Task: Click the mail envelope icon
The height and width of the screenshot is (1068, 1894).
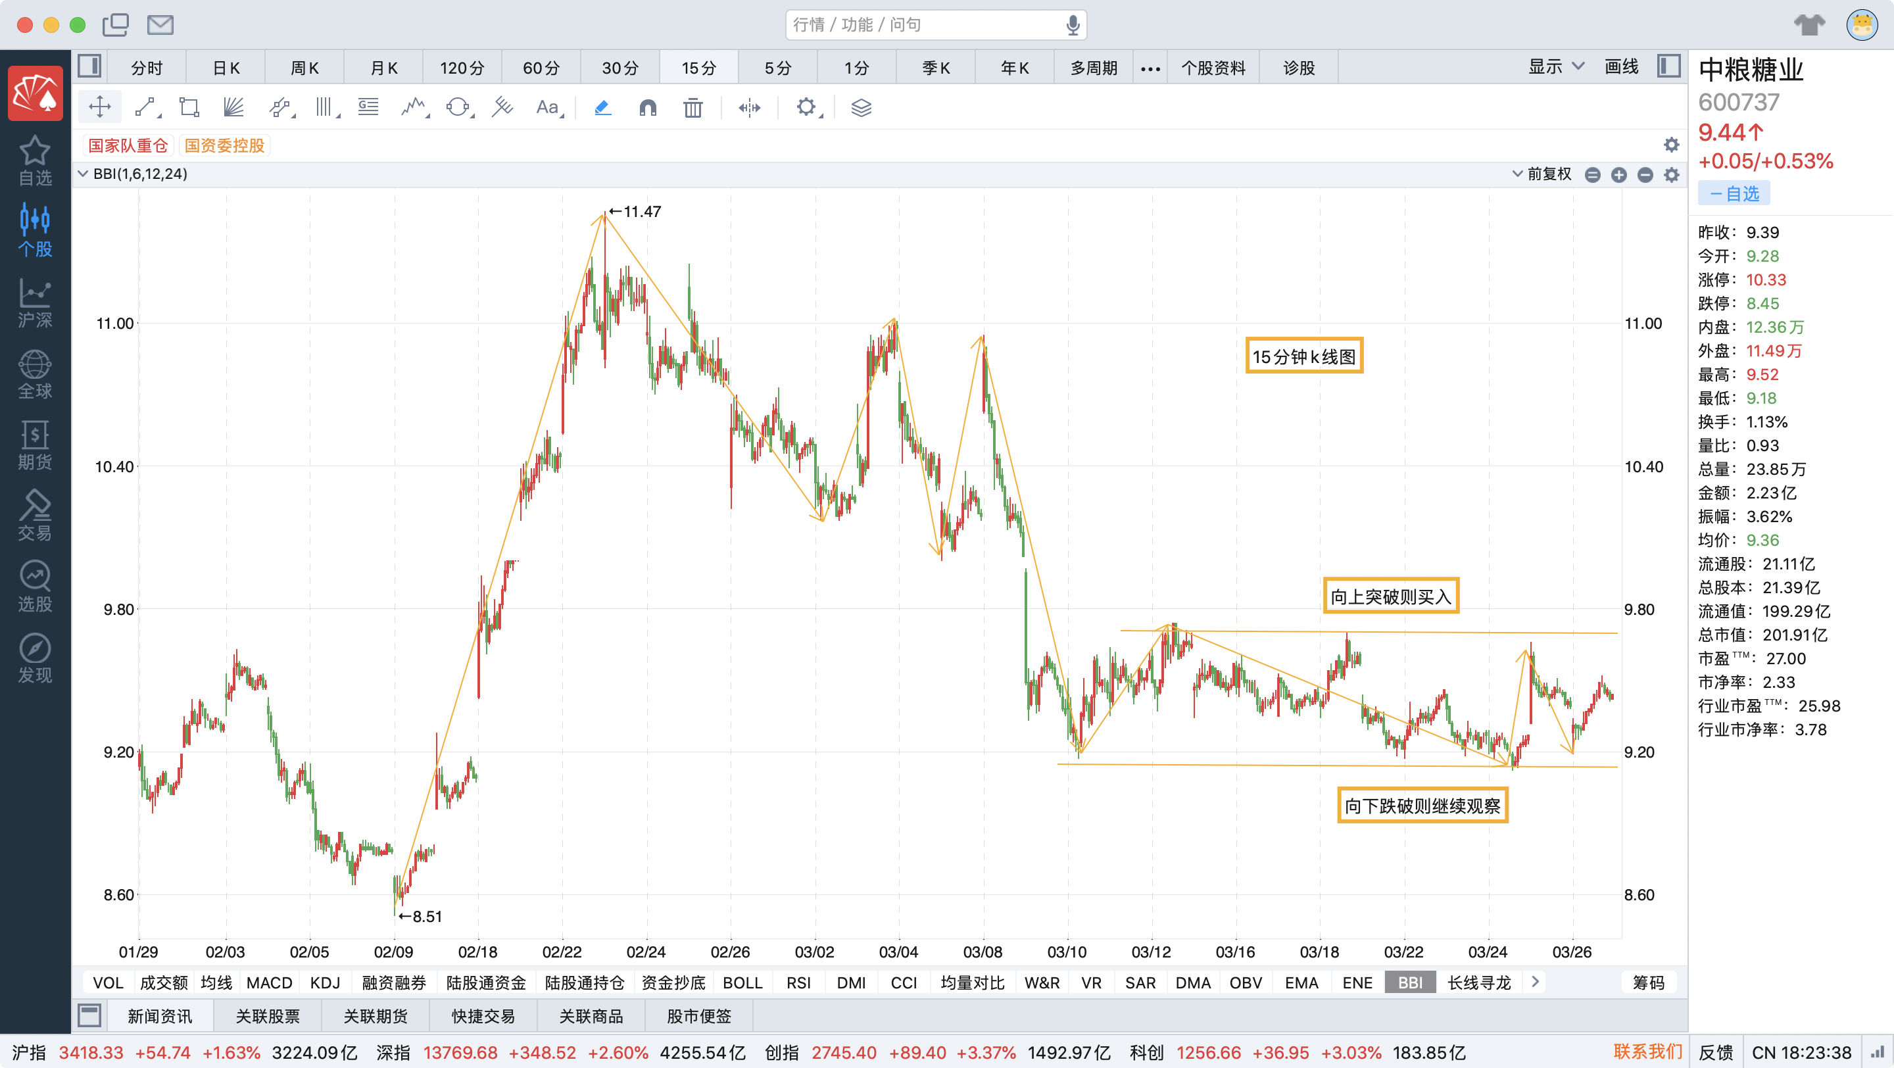Action: click(x=160, y=25)
